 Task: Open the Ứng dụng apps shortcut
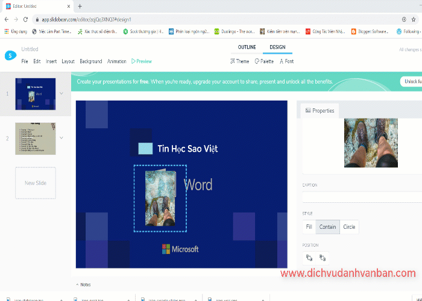pos(16,31)
